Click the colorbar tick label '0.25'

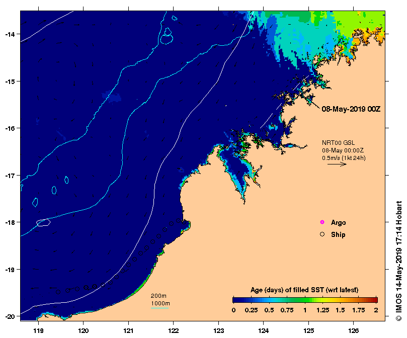click(x=251, y=310)
